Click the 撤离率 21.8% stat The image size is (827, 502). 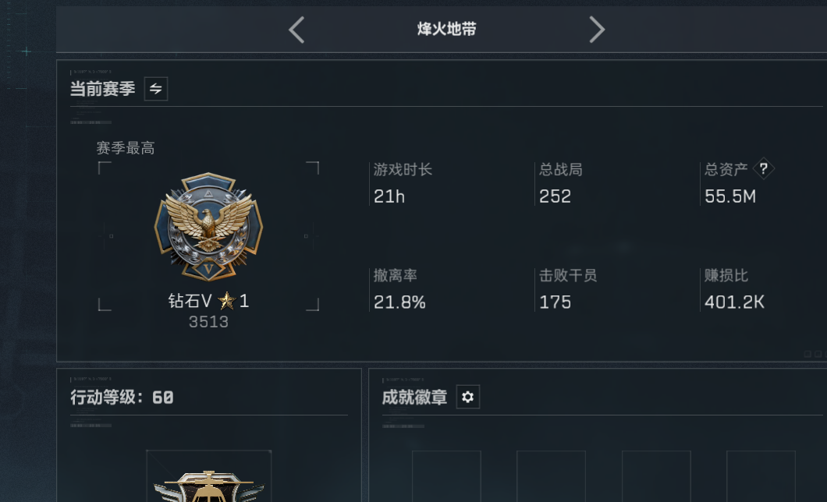pyautogui.click(x=399, y=290)
